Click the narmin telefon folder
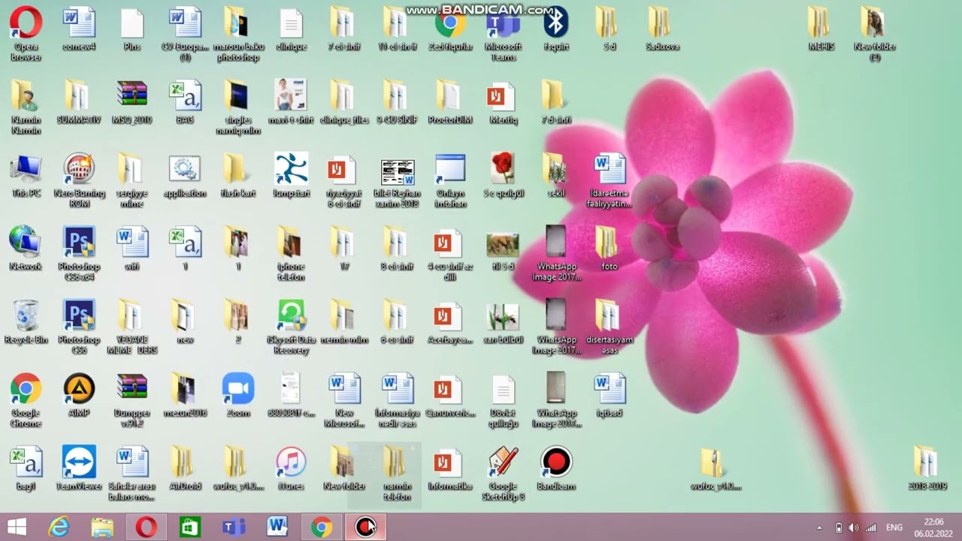 pos(397,473)
